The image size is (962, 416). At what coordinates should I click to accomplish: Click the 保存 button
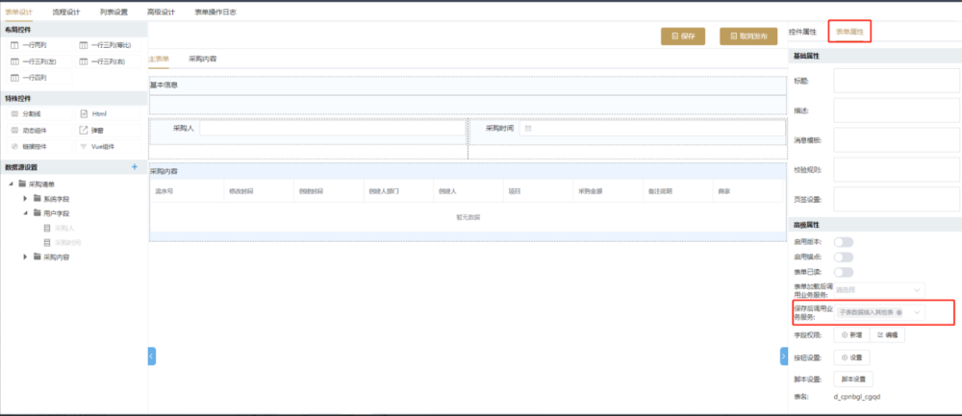pyautogui.click(x=683, y=36)
